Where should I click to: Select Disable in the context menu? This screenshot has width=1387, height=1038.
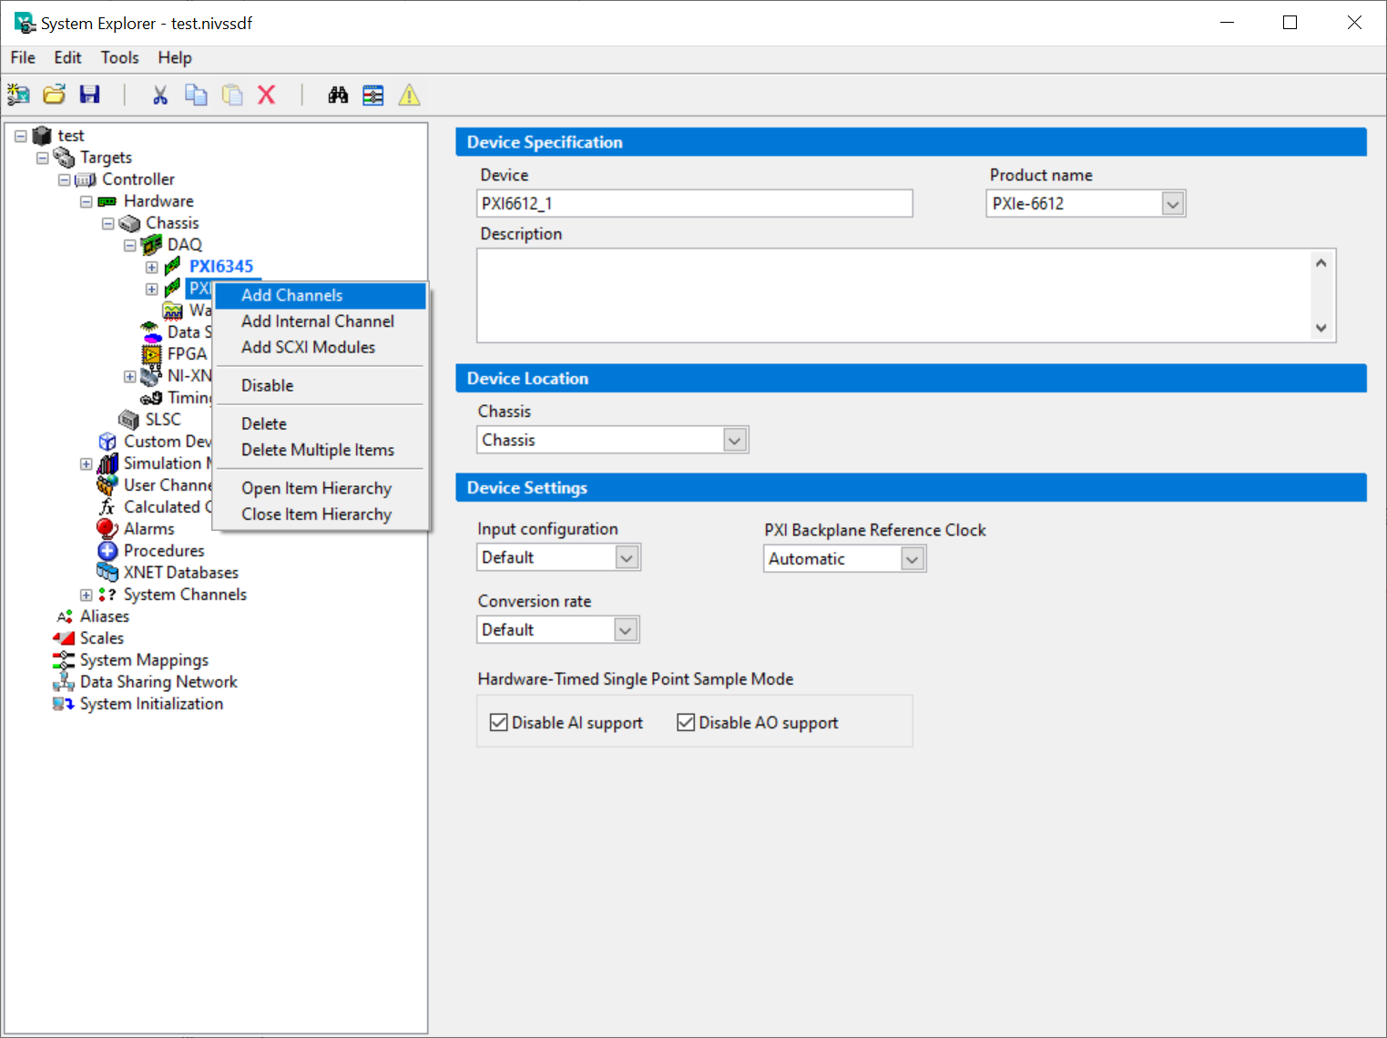[321, 386]
